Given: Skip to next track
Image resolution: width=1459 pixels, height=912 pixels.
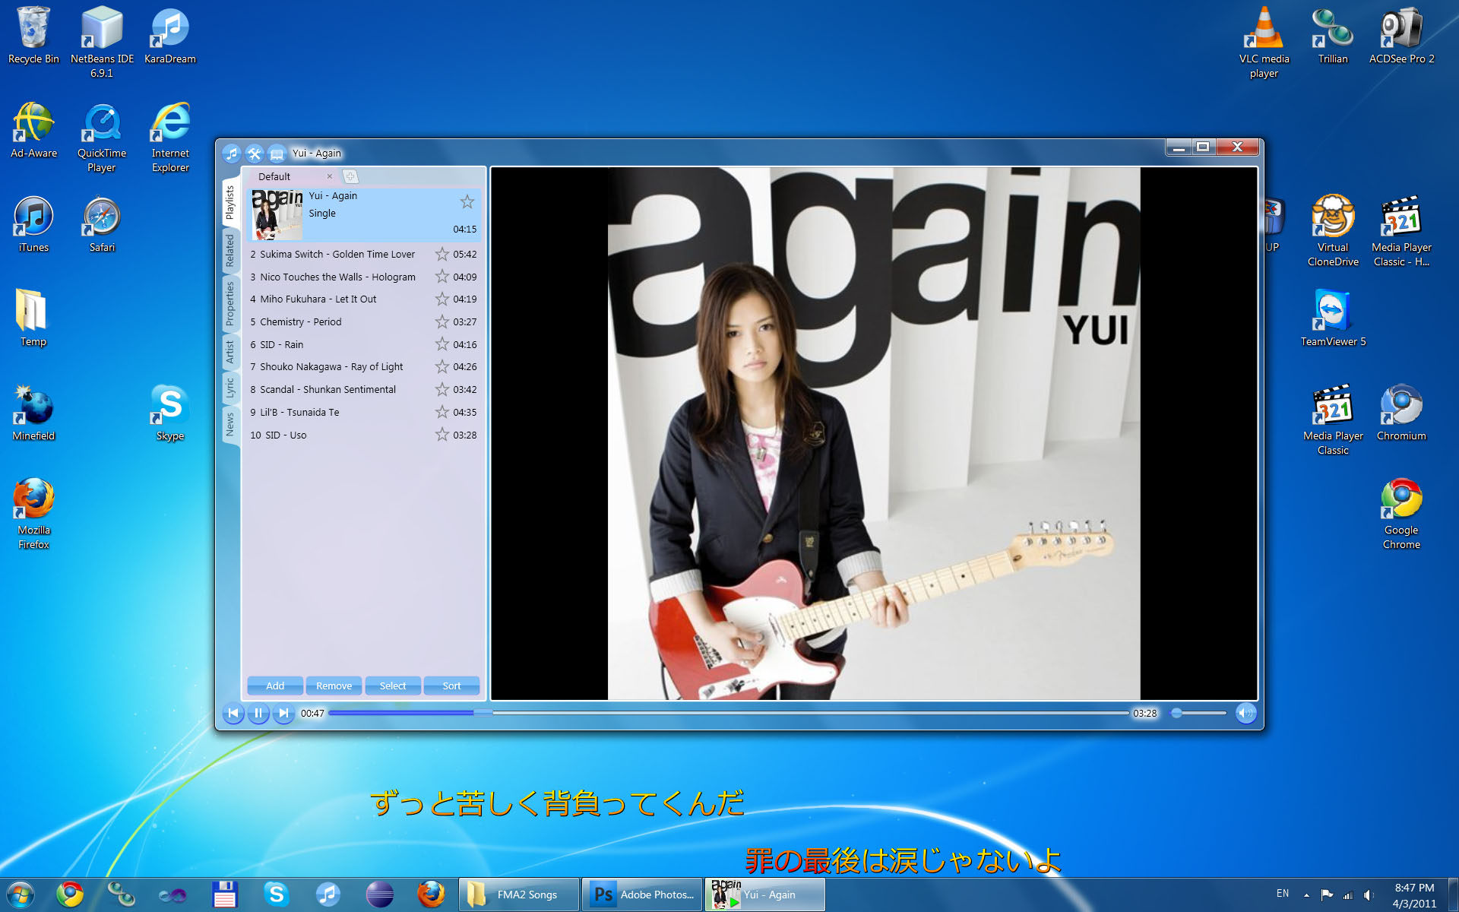Looking at the screenshot, I should (x=283, y=713).
